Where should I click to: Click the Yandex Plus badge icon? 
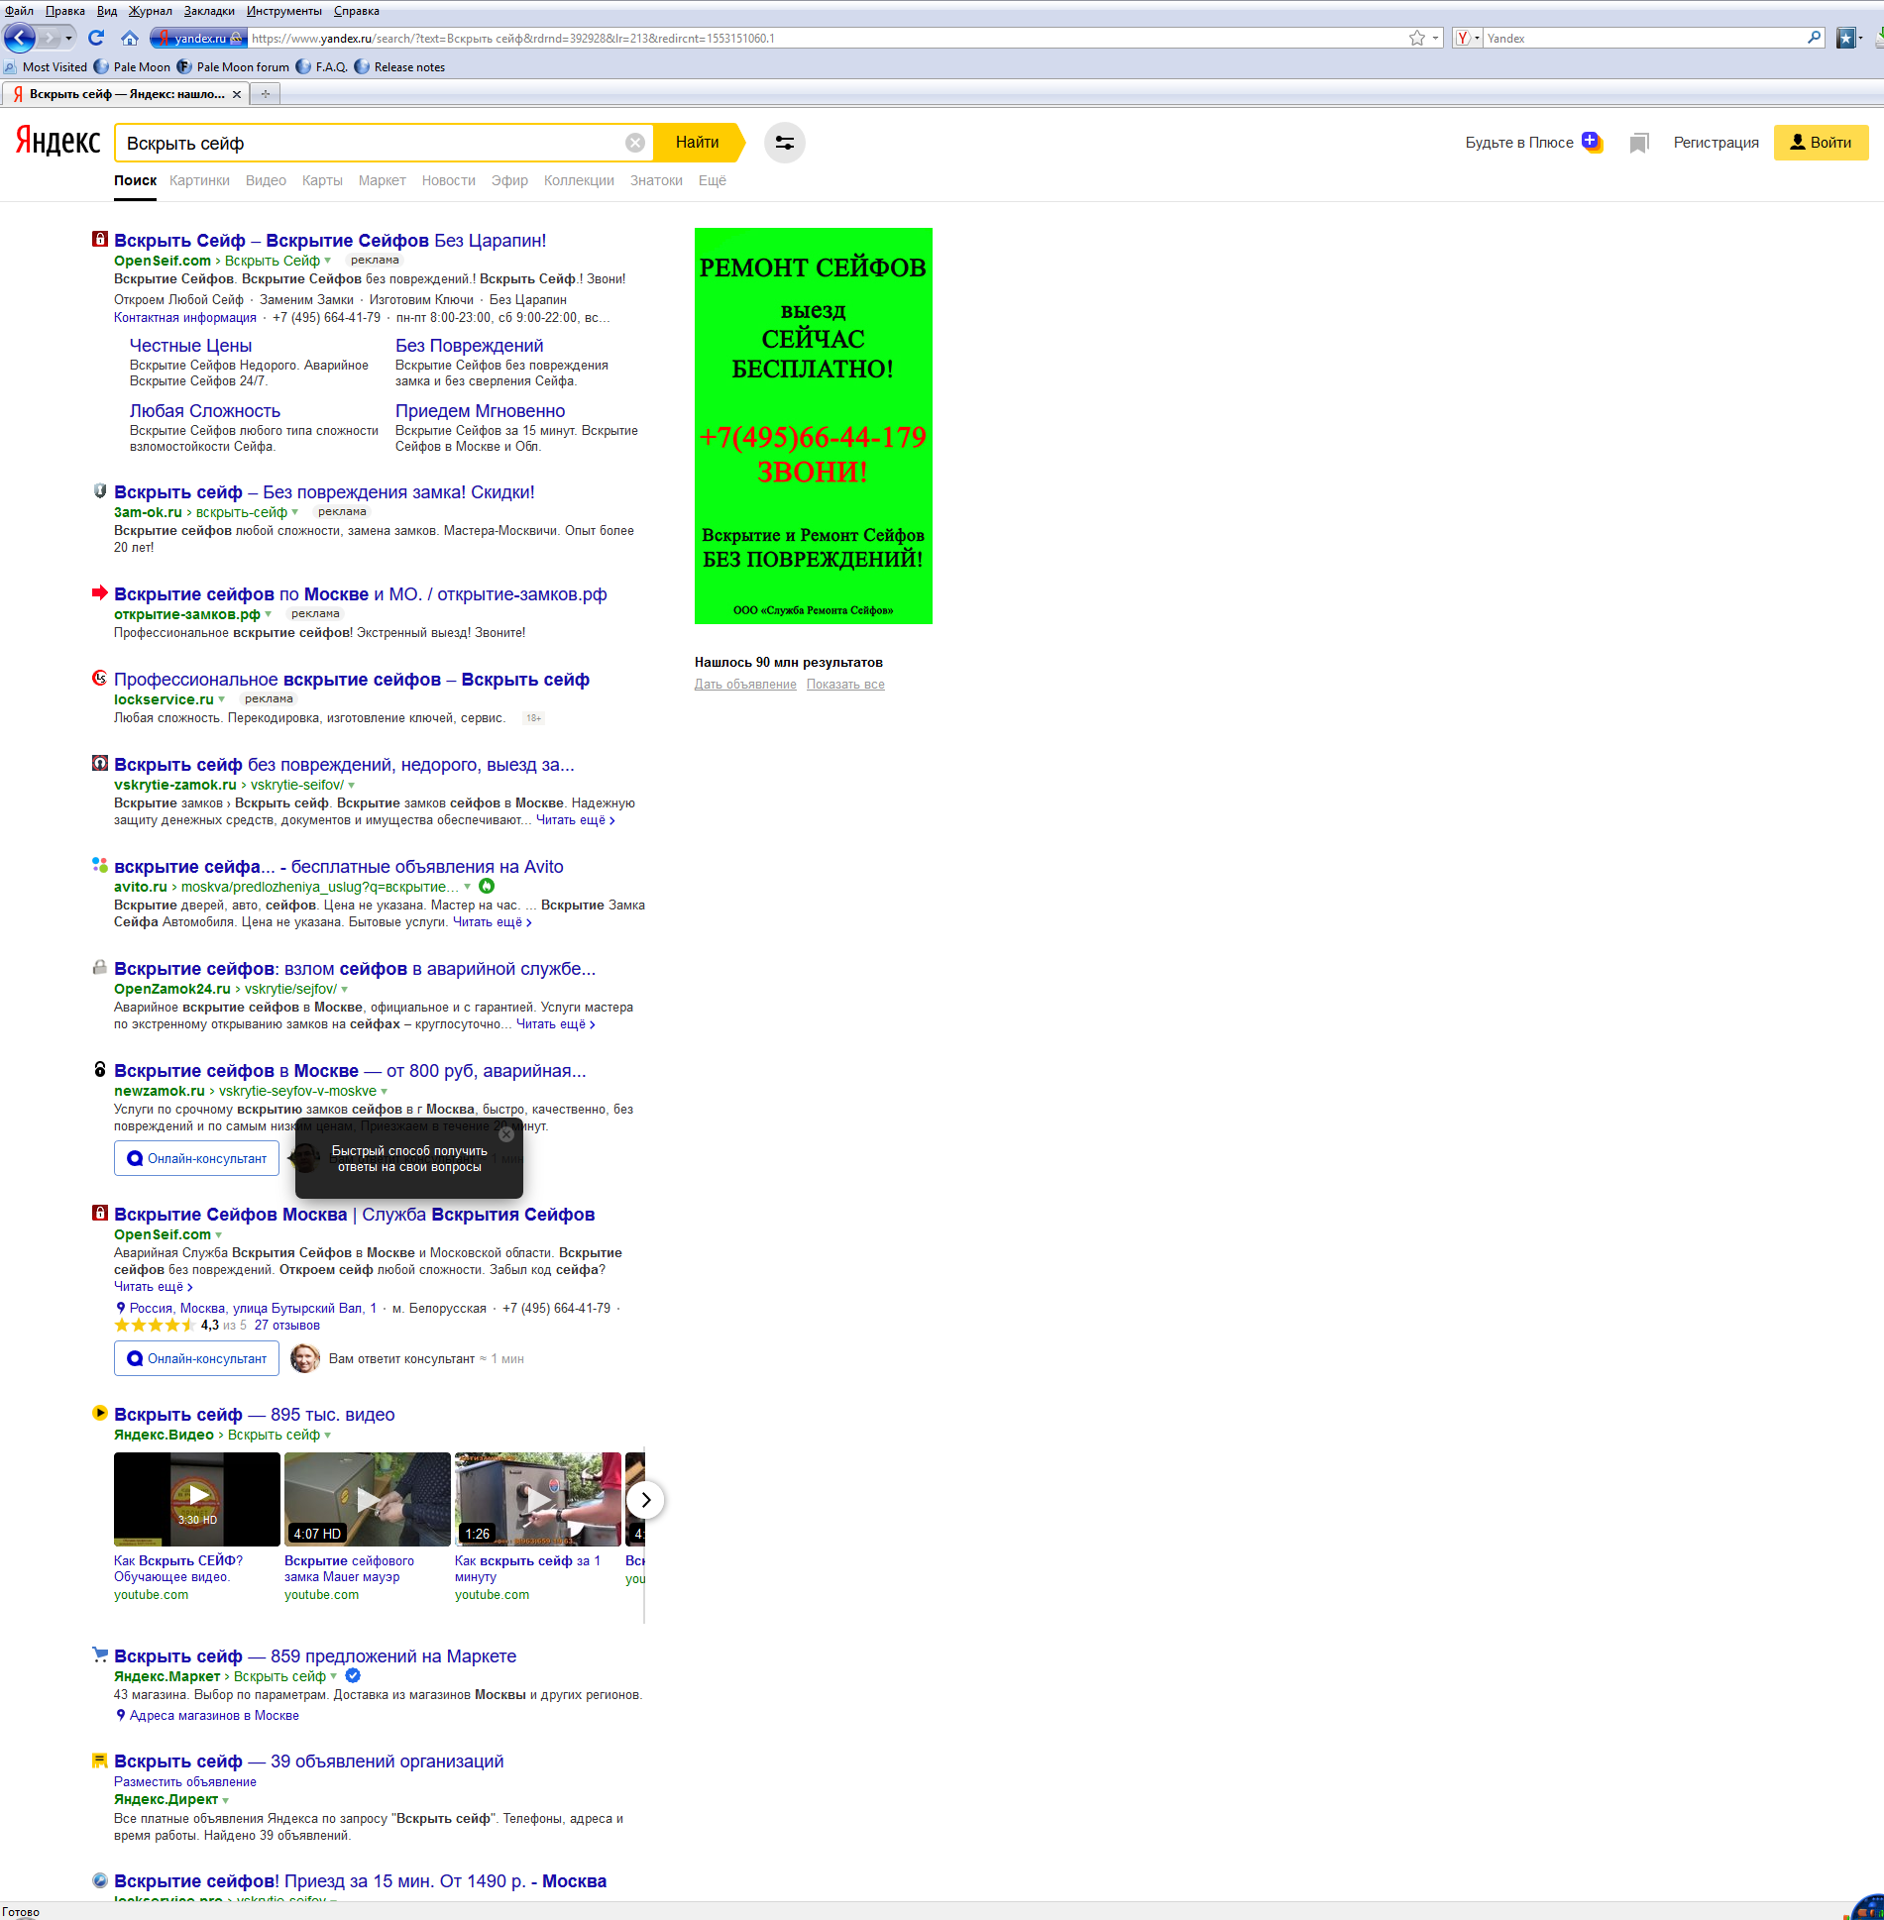[x=1592, y=142]
